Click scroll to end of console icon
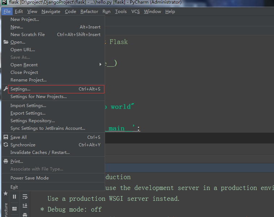Screen dimensions: 274x217 coord(25,206)
